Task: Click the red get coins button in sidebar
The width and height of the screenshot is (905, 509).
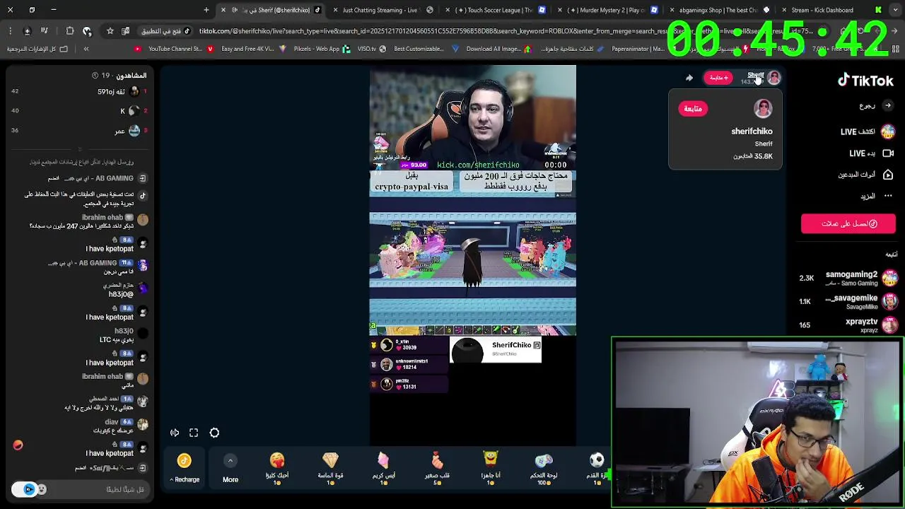Action: (848, 223)
